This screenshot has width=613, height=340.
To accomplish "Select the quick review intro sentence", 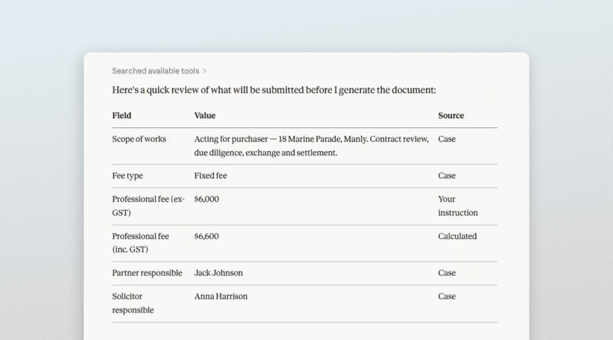I will pos(274,91).
